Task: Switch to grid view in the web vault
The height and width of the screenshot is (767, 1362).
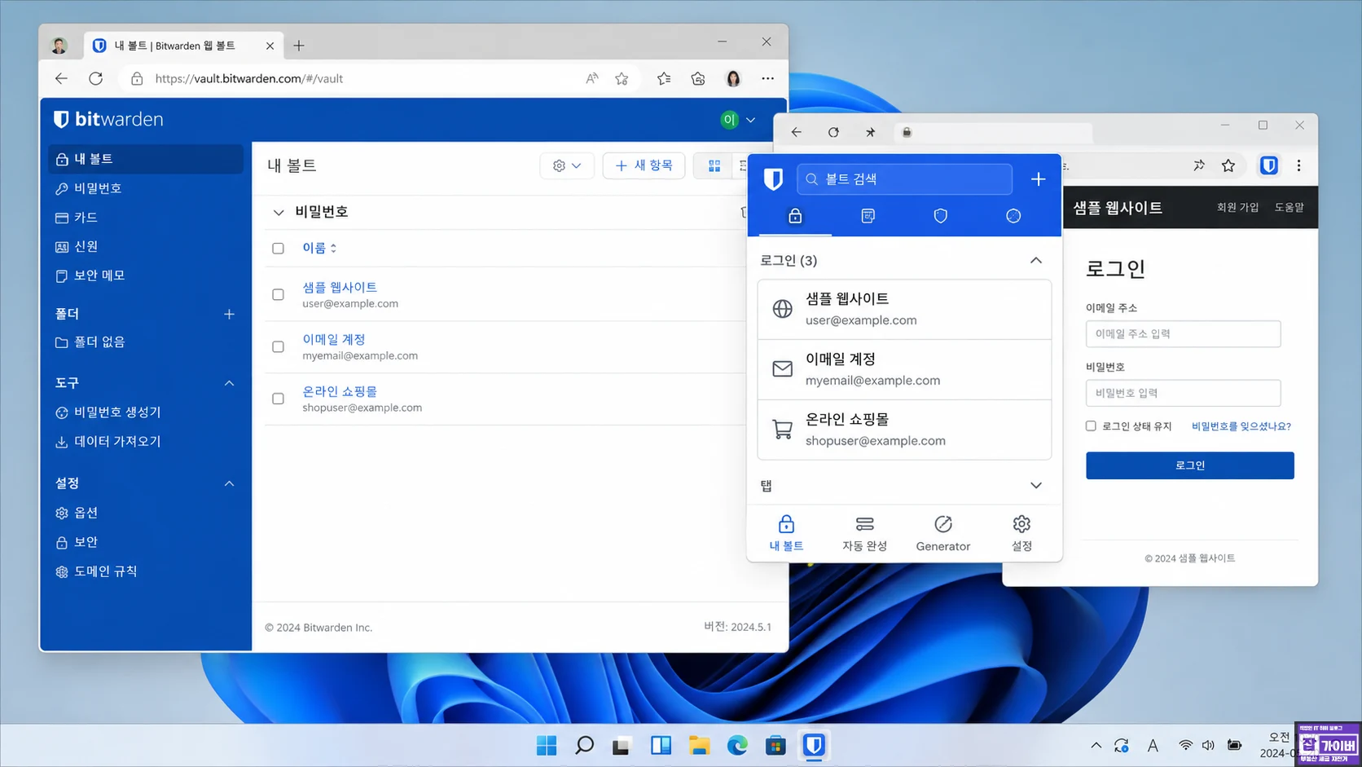Action: pos(714,165)
